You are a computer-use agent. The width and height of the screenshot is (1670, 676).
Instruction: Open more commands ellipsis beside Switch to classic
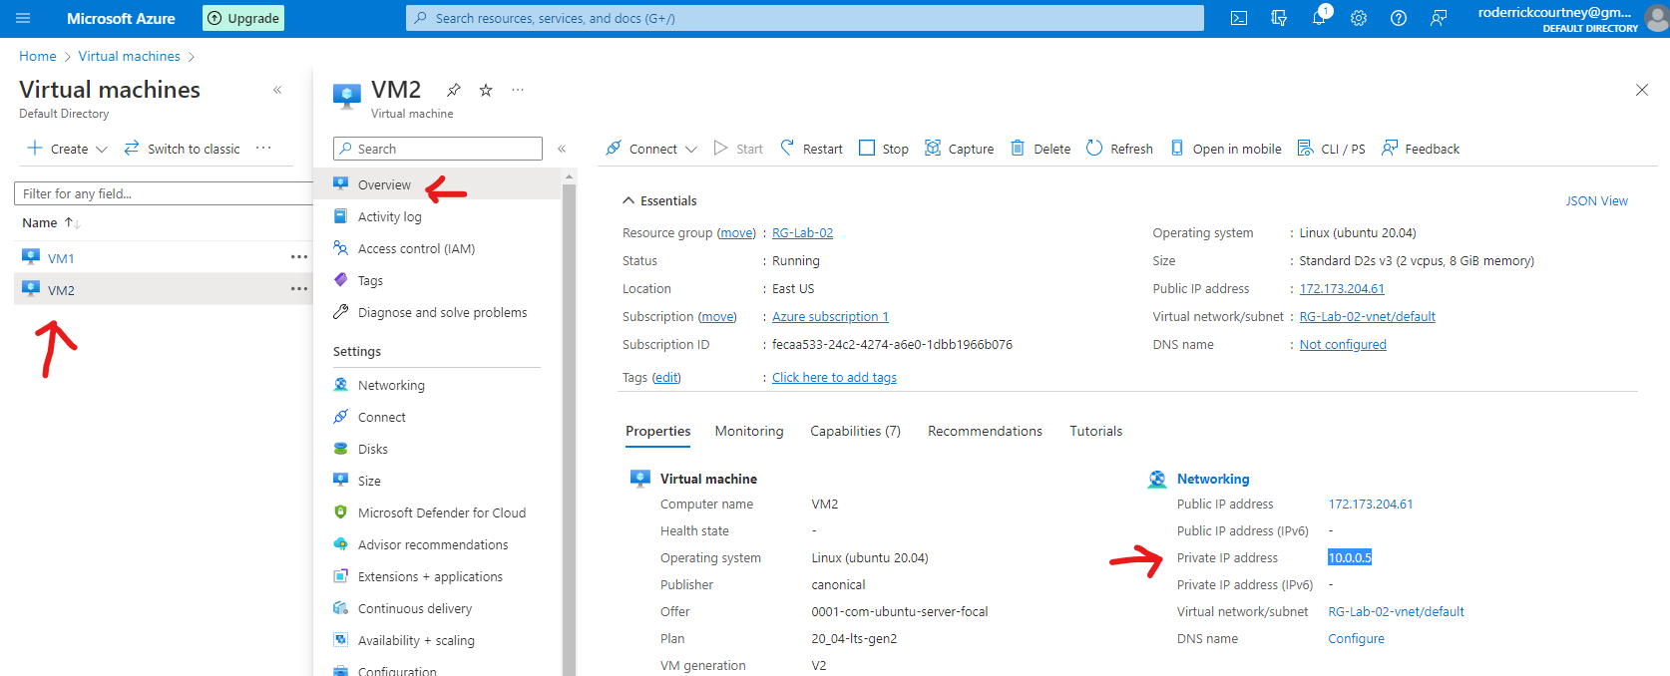(x=263, y=148)
